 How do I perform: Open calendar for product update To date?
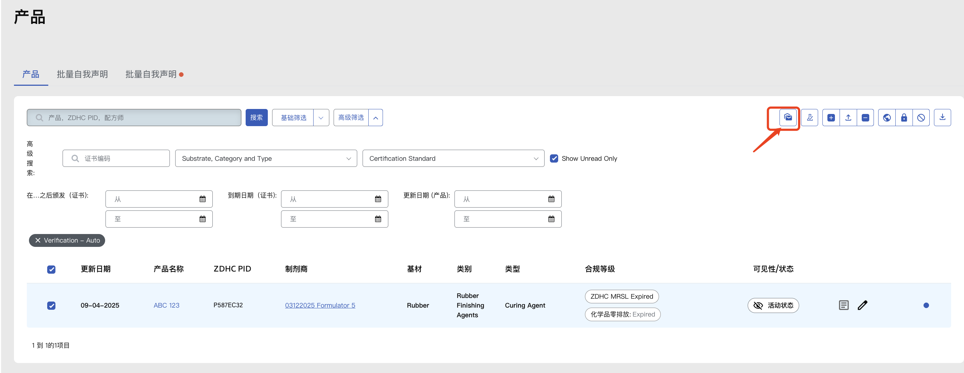[x=551, y=219]
